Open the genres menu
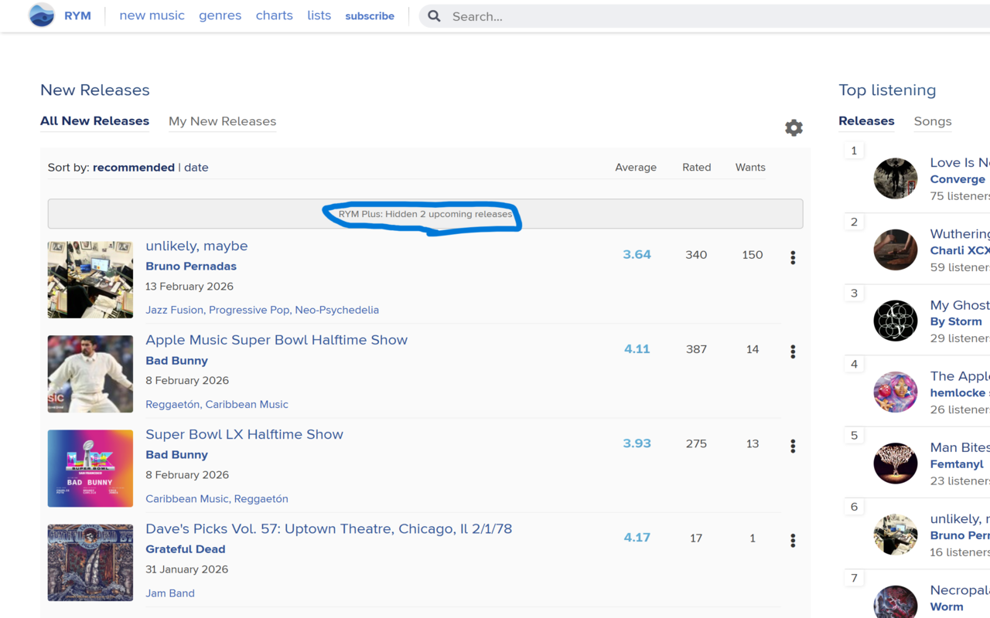 pyautogui.click(x=220, y=15)
